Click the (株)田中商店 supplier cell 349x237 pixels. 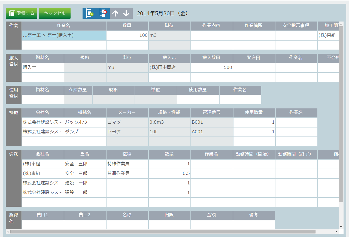point(169,68)
